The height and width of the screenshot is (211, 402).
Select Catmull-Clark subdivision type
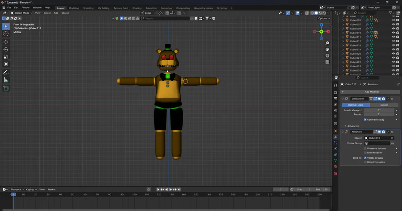coord(356,105)
